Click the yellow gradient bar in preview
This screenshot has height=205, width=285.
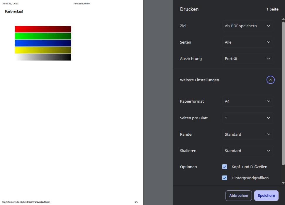click(43, 50)
